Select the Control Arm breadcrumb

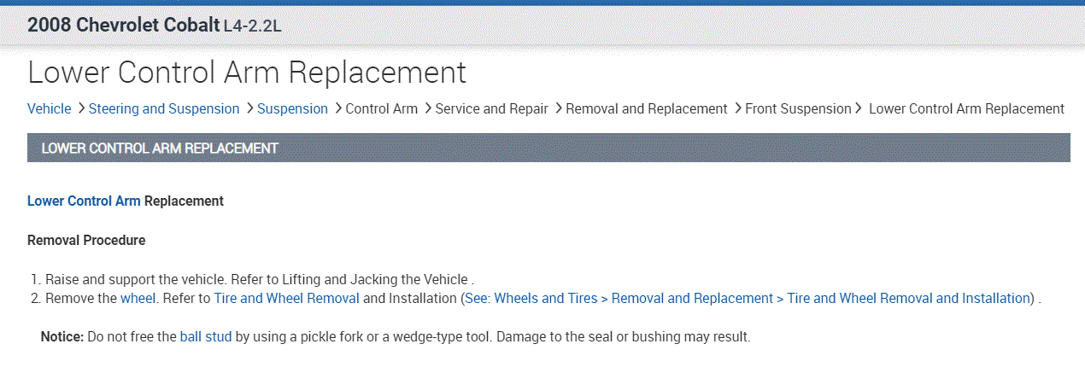(381, 109)
